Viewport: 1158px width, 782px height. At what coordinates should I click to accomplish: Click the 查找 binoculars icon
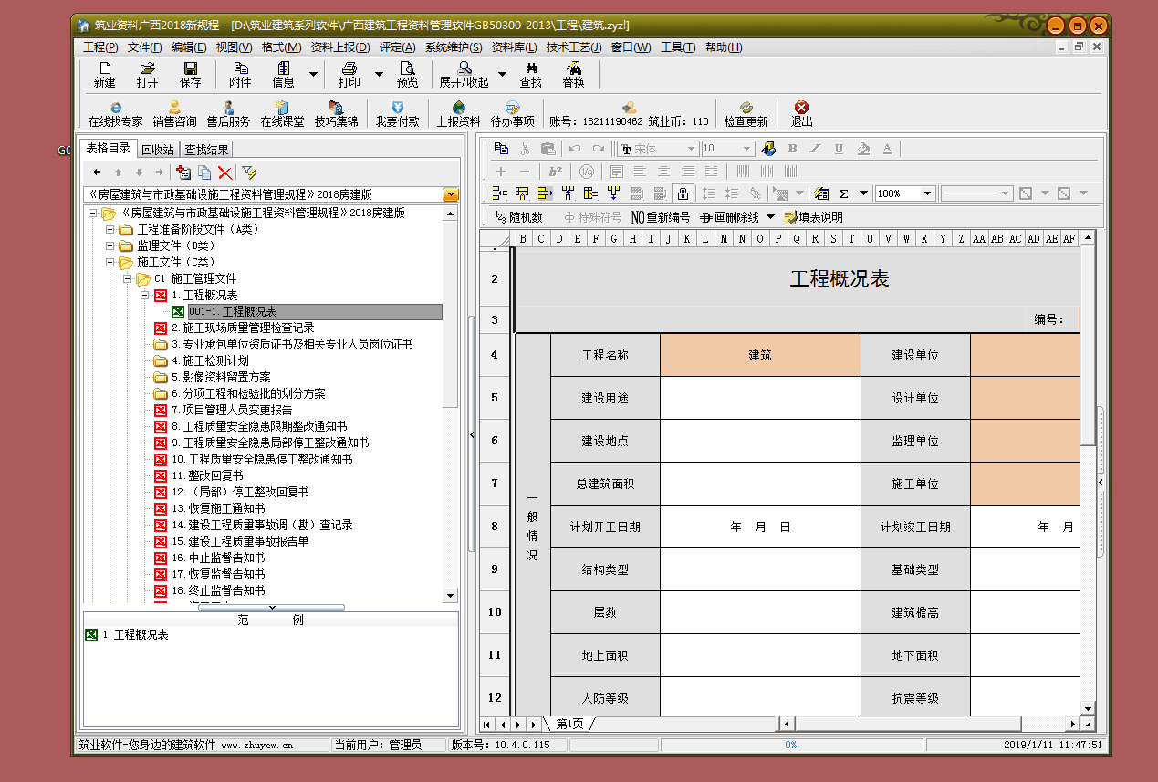(530, 74)
